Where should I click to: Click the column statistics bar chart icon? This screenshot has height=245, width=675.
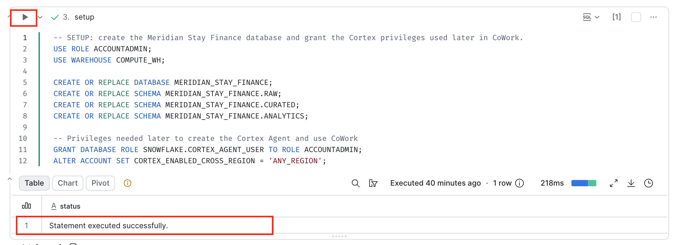tap(26, 206)
